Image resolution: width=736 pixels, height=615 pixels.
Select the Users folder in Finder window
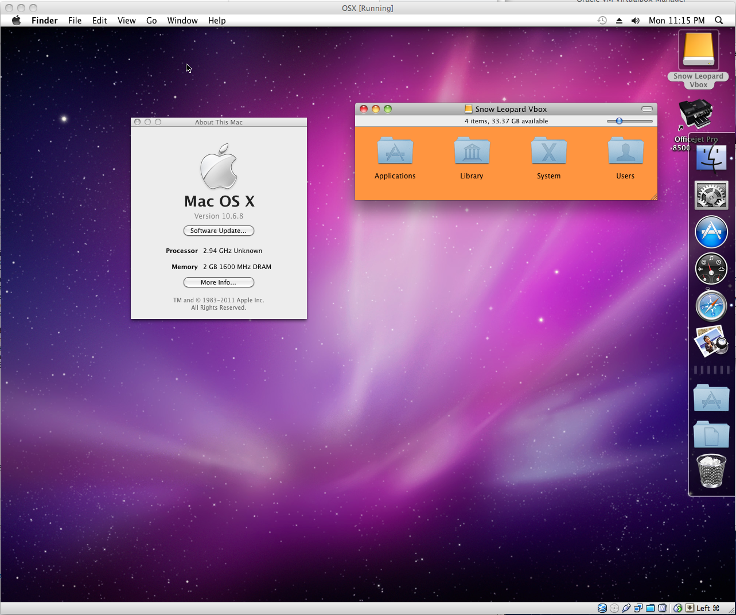point(625,152)
